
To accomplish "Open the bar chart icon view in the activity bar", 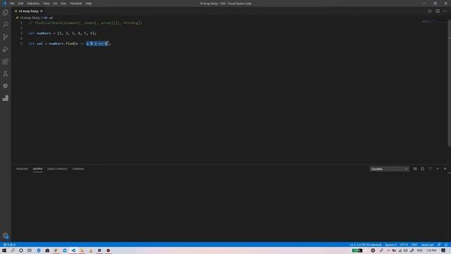I will pyautogui.click(x=6, y=98).
